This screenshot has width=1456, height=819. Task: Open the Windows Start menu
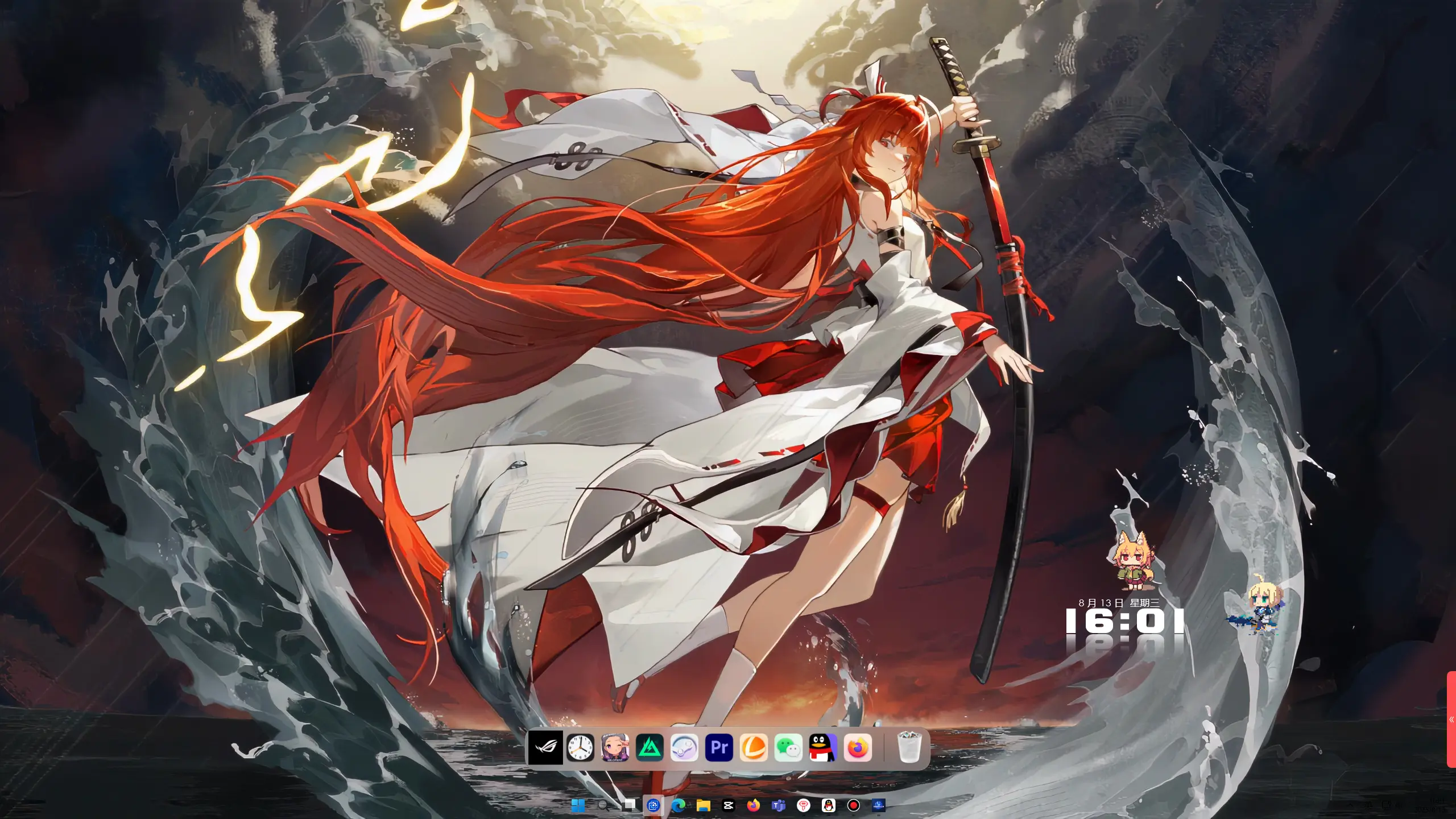pyautogui.click(x=578, y=805)
